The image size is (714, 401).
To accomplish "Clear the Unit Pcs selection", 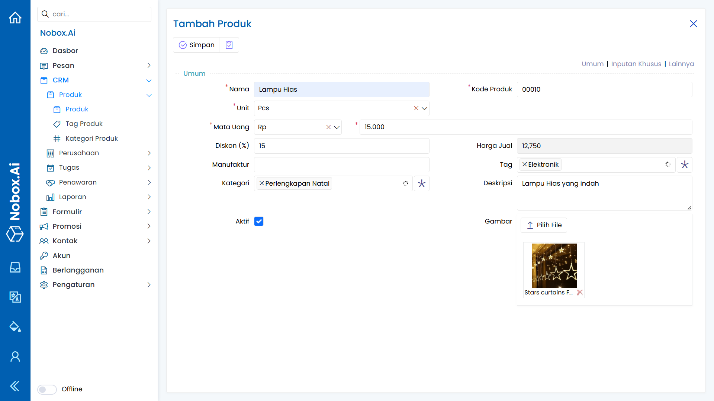I will [x=416, y=108].
